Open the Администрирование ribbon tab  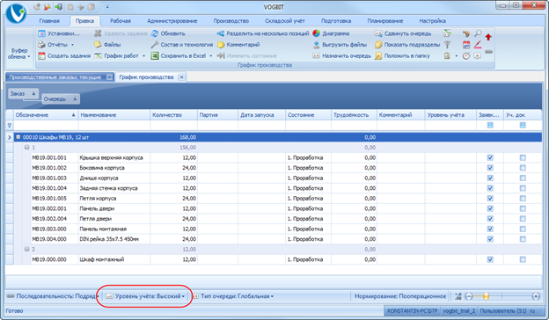(x=172, y=21)
